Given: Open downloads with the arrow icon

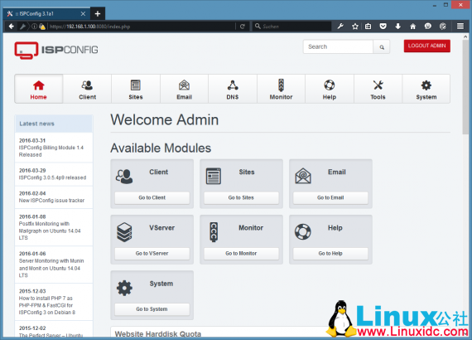Looking at the screenshot, I should 398,27.
